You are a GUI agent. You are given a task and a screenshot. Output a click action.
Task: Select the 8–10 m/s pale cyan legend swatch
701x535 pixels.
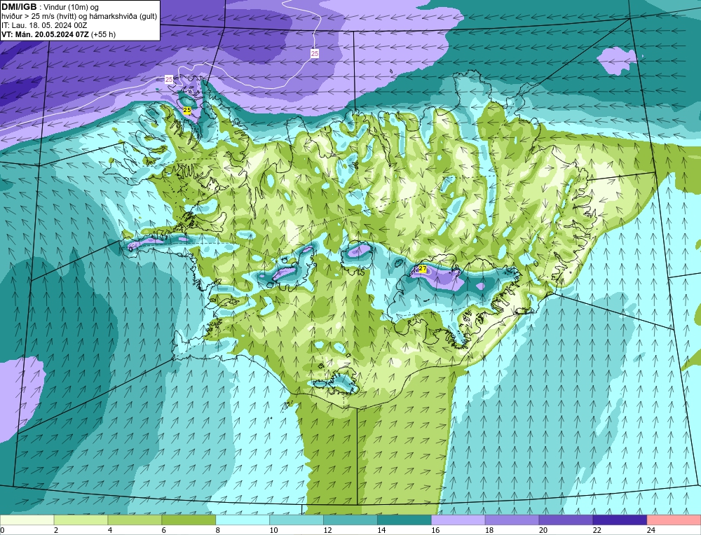[x=243, y=520]
